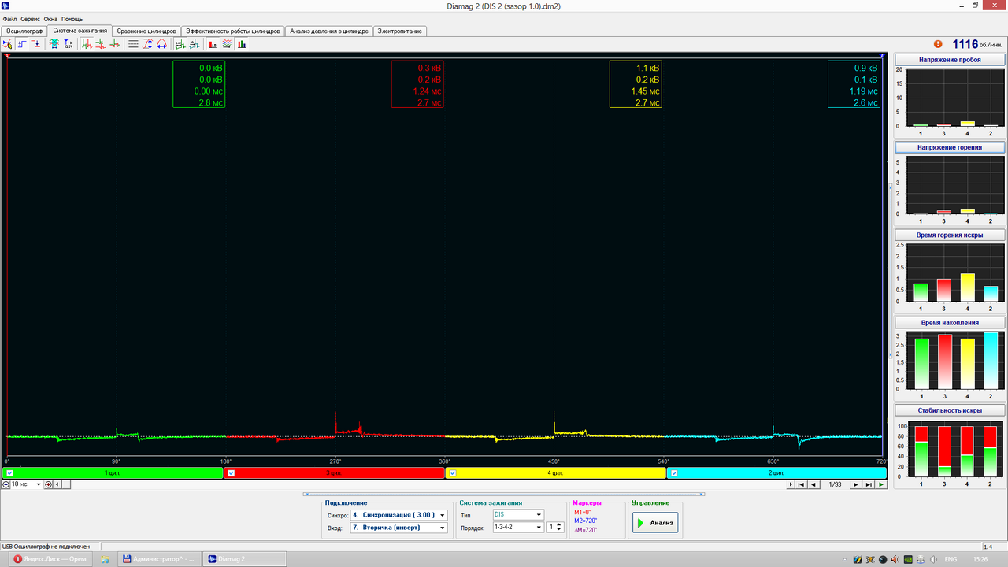1008x567 pixels.
Task: Click the cyan cylinder 2 timeline bar
Action: (x=776, y=473)
